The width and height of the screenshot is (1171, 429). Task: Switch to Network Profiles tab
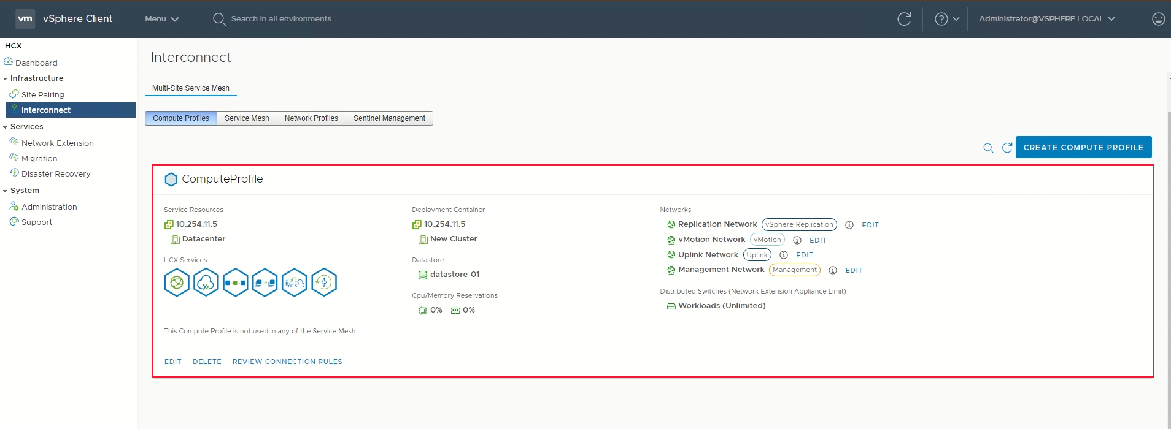coord(311,118)
